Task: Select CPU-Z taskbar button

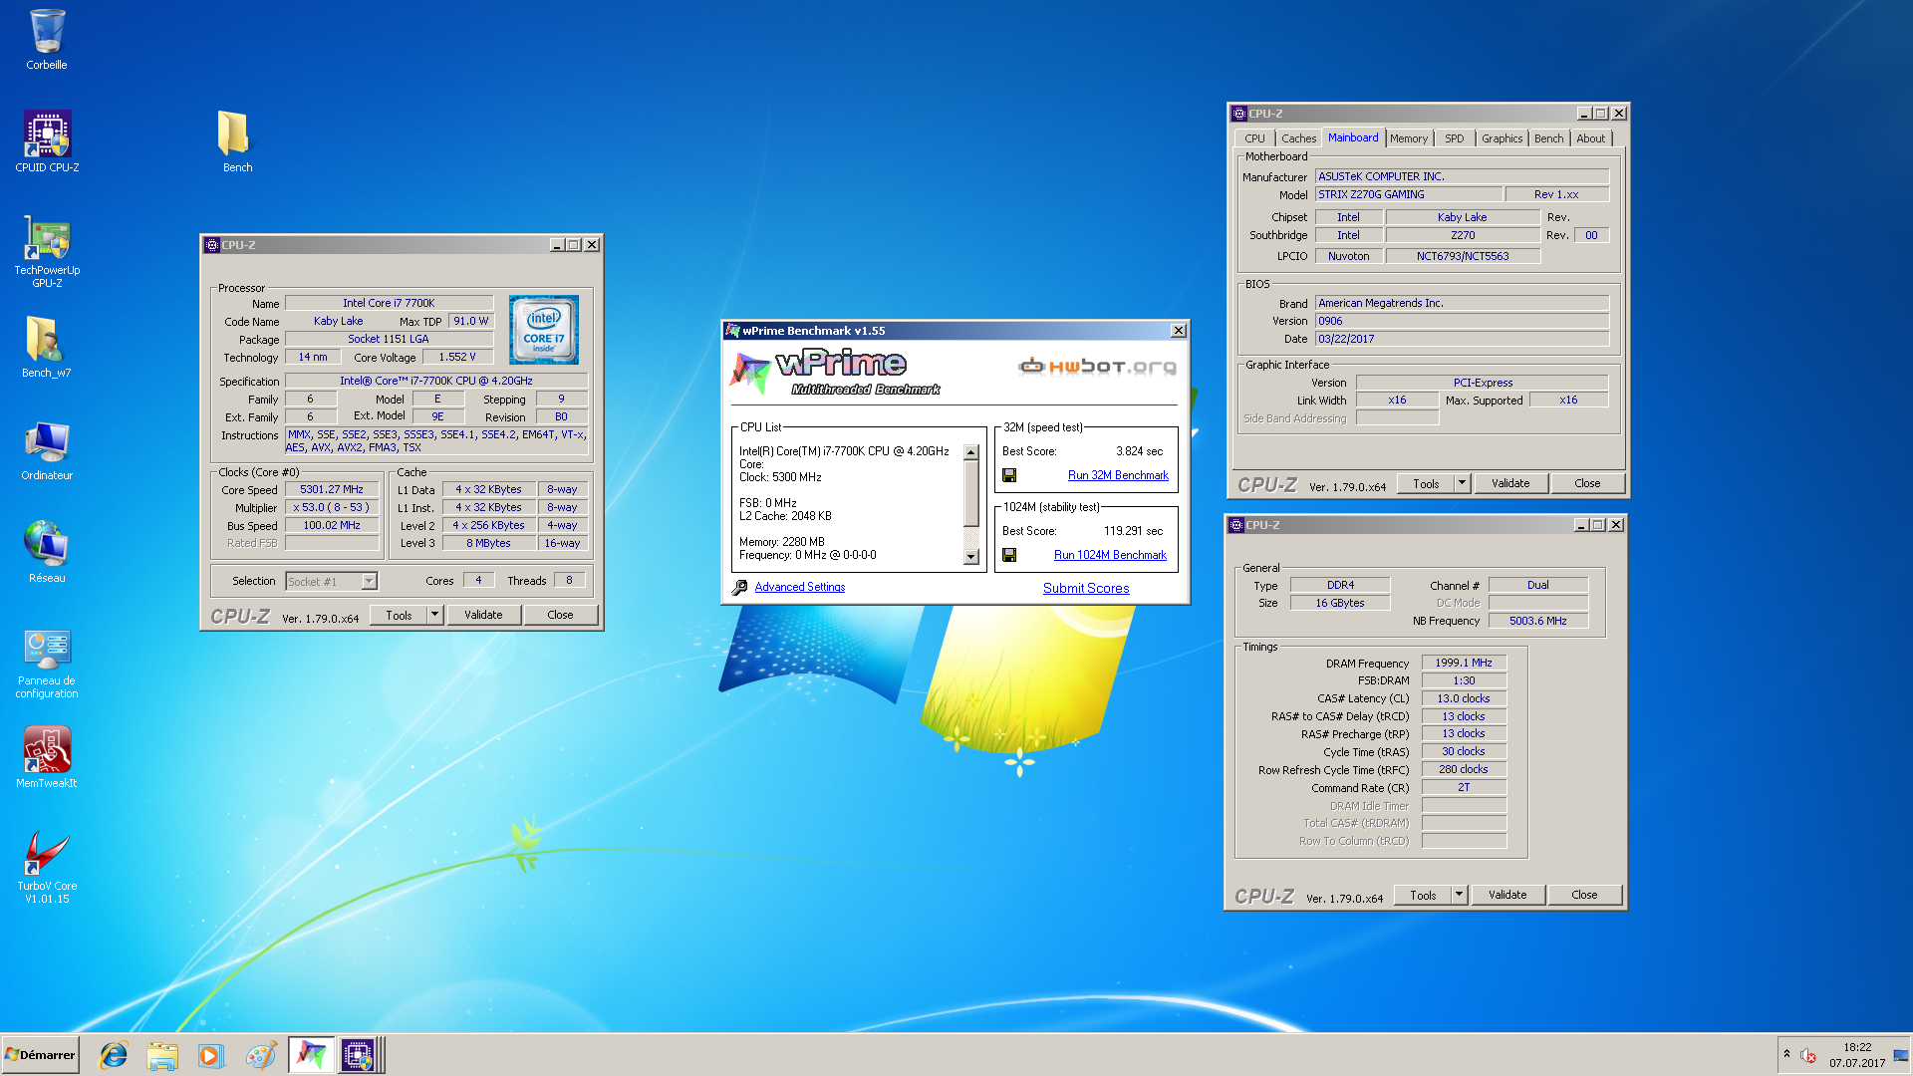Action: (358, 1055)
